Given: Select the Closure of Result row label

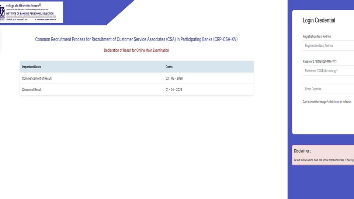Looking at the screenshot, I should coord(32,90).
